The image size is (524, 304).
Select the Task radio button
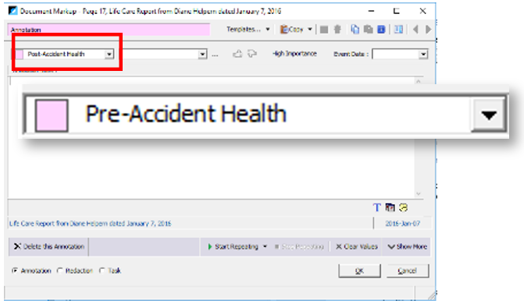[x=102, y=270]
